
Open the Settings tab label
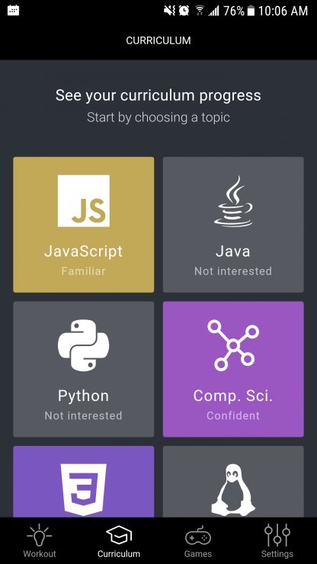pyautogui.click(x=277, y=554)
